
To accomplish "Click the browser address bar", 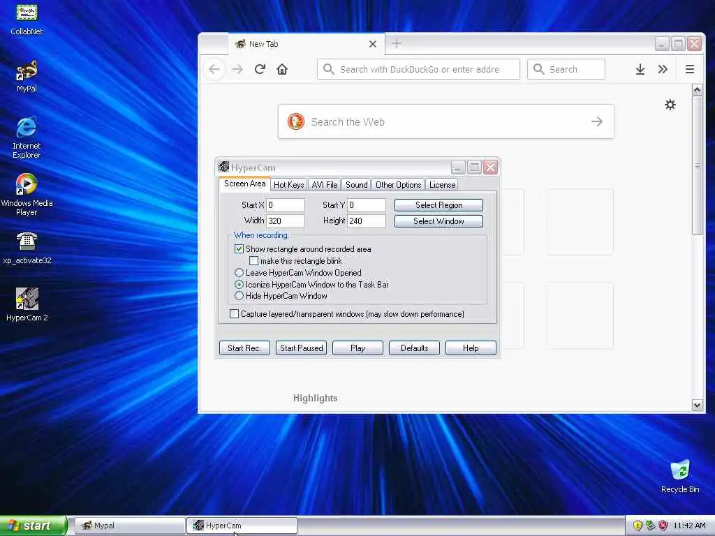I will click(x=419, y=69).
